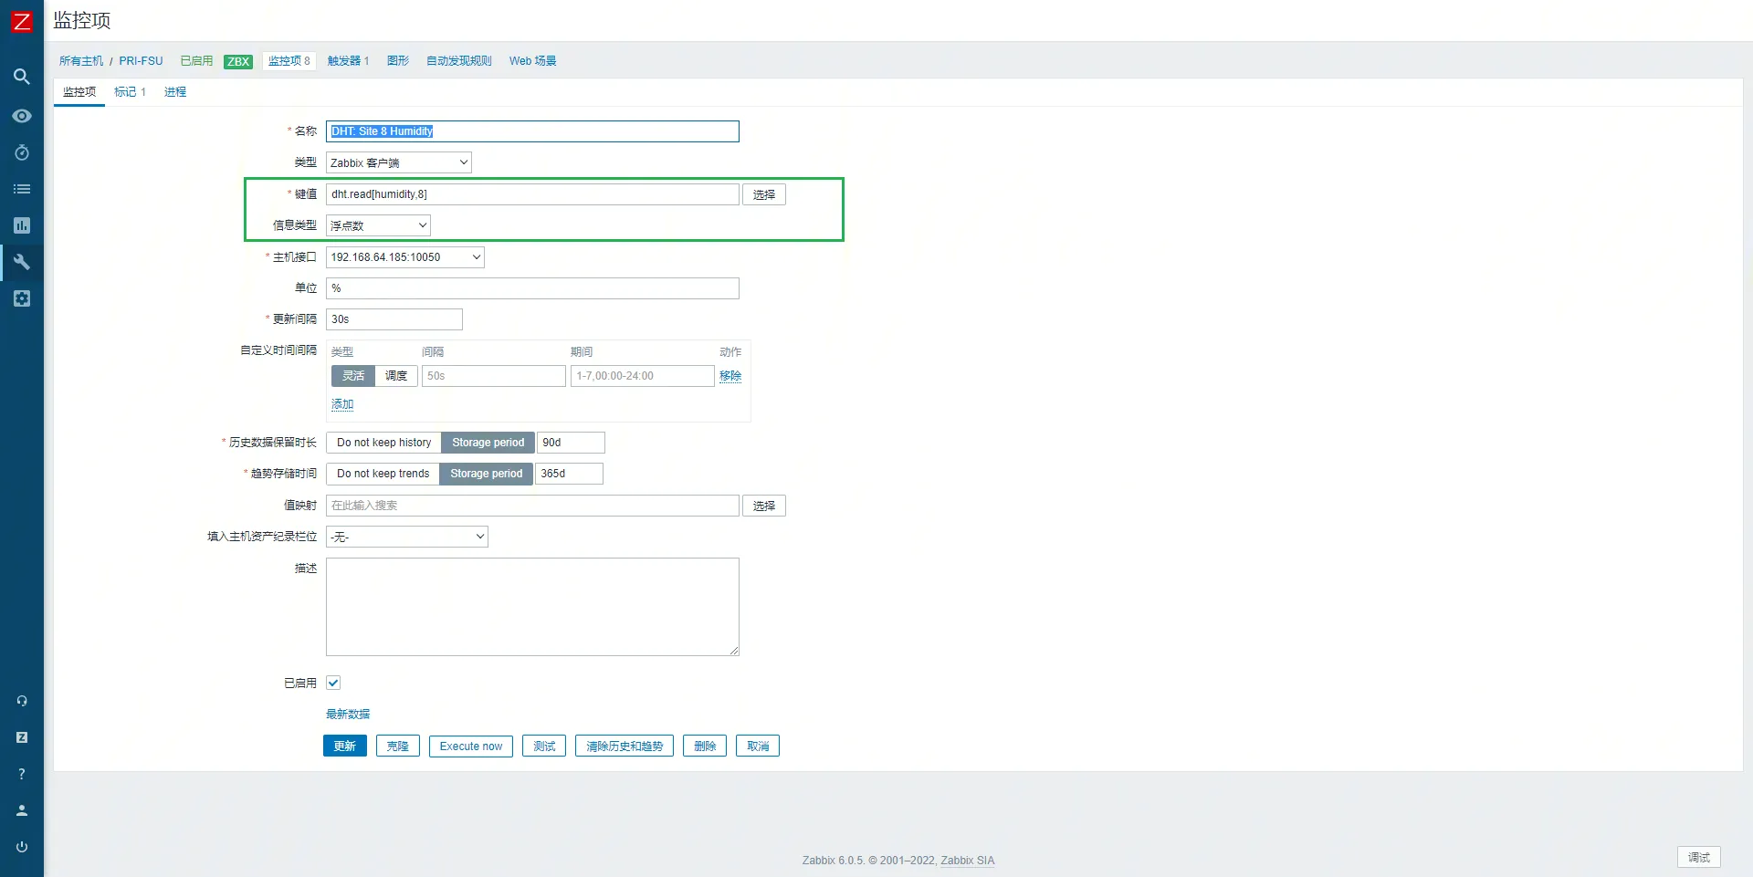
Task: Open the Administration gear icon menu
Action: [x=22, y=298]
